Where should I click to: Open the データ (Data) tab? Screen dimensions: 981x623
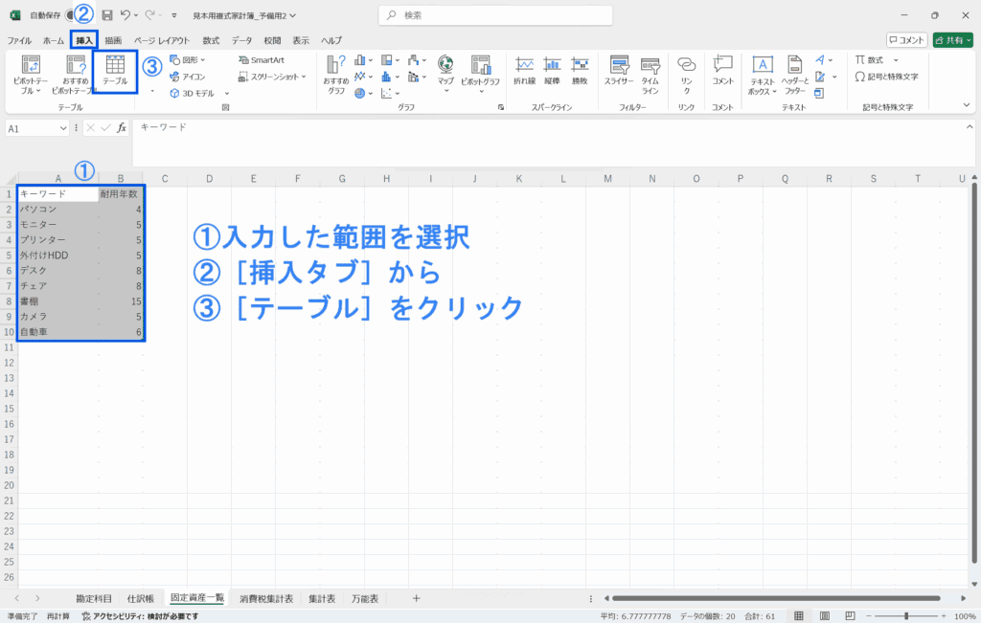[241, 40]
